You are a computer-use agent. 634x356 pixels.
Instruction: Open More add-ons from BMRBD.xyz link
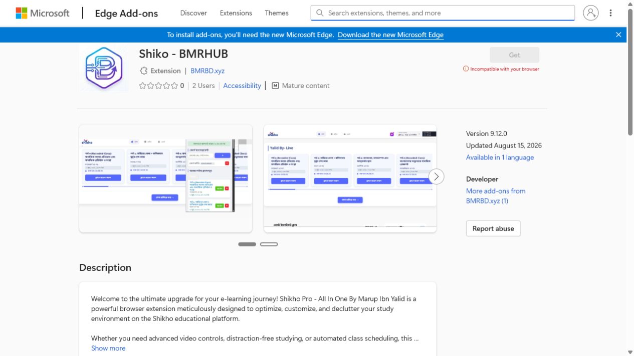tap(496, 196)
